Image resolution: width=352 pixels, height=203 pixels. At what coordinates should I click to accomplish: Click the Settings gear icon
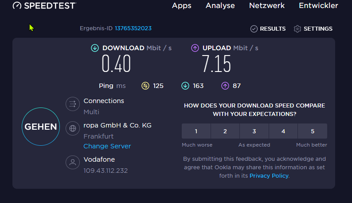point(297,29)
